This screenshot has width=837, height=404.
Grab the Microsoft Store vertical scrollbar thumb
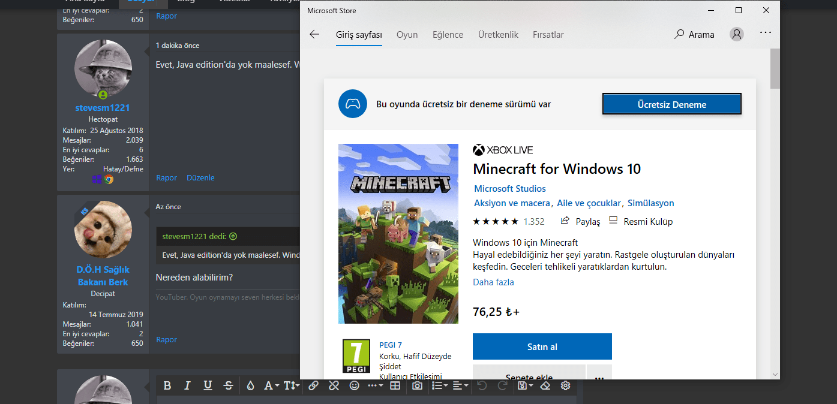[x=775, y=69]
